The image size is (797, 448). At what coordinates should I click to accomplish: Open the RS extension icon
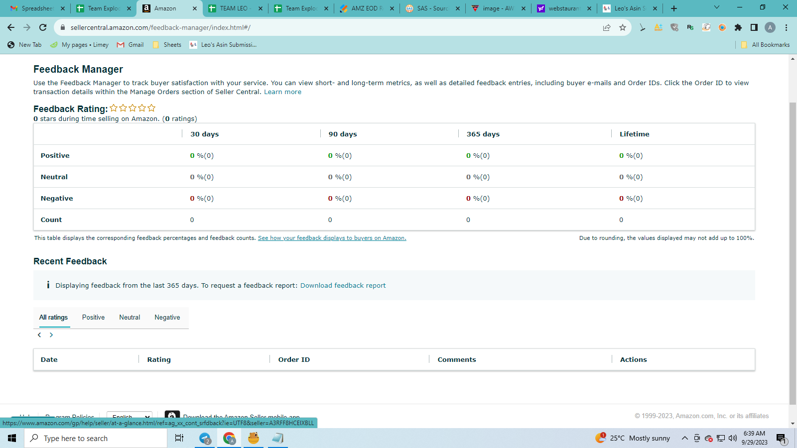coord(690,27)
